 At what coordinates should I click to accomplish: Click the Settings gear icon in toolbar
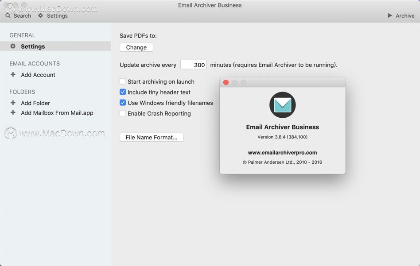(40, 15)
